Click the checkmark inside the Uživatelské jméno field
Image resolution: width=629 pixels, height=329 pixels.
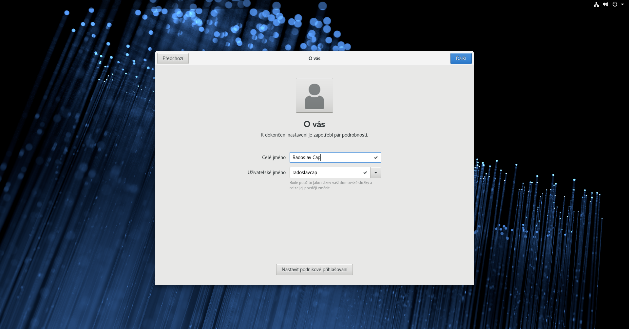coord(365,173)
